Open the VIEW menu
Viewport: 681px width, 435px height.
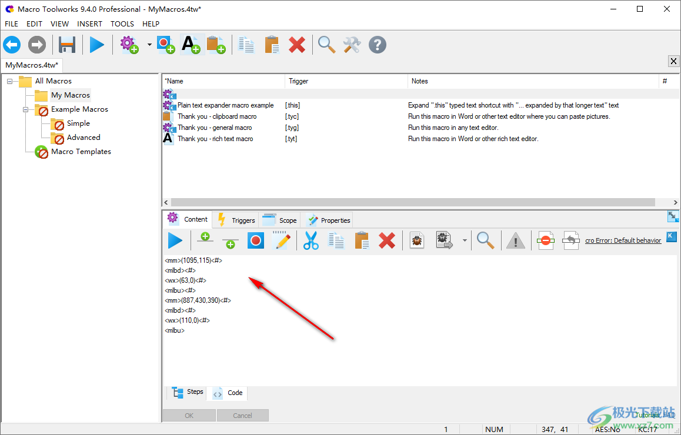59,24
